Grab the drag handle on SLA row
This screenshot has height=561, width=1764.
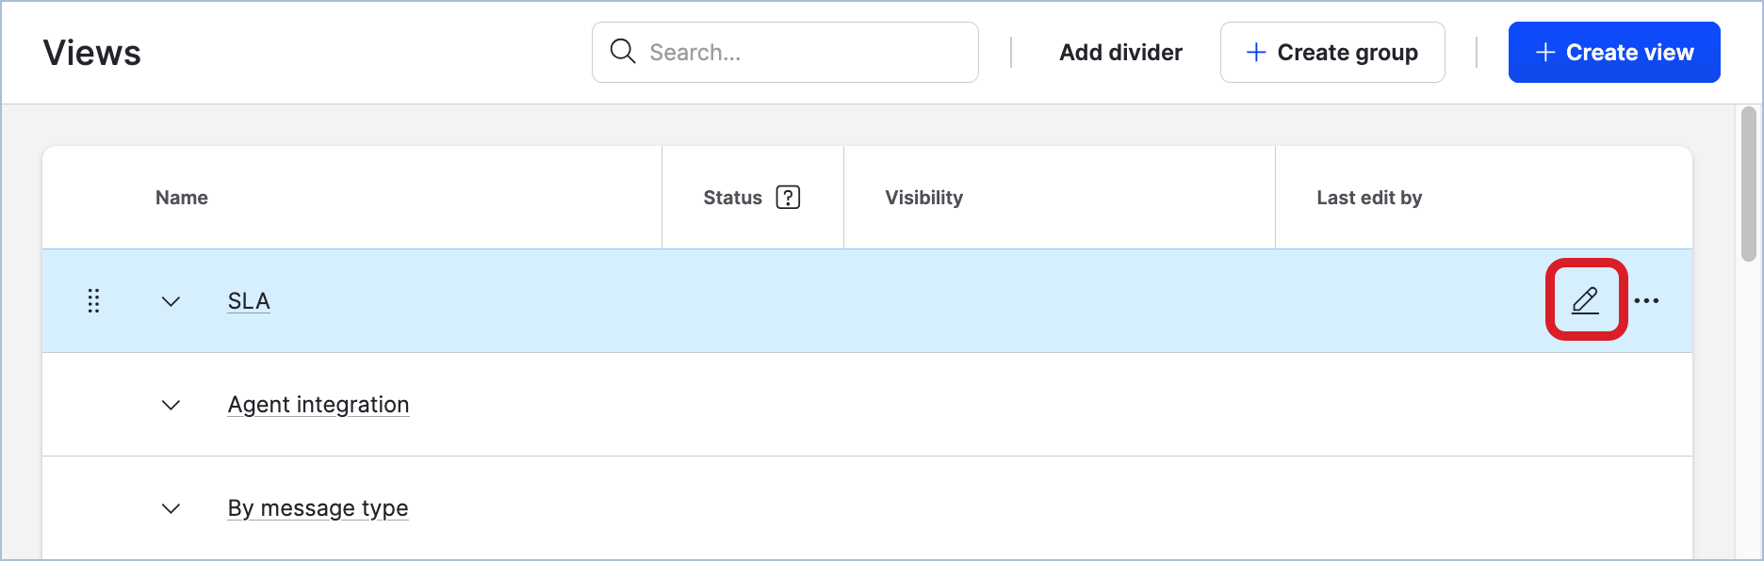point(93,301)
